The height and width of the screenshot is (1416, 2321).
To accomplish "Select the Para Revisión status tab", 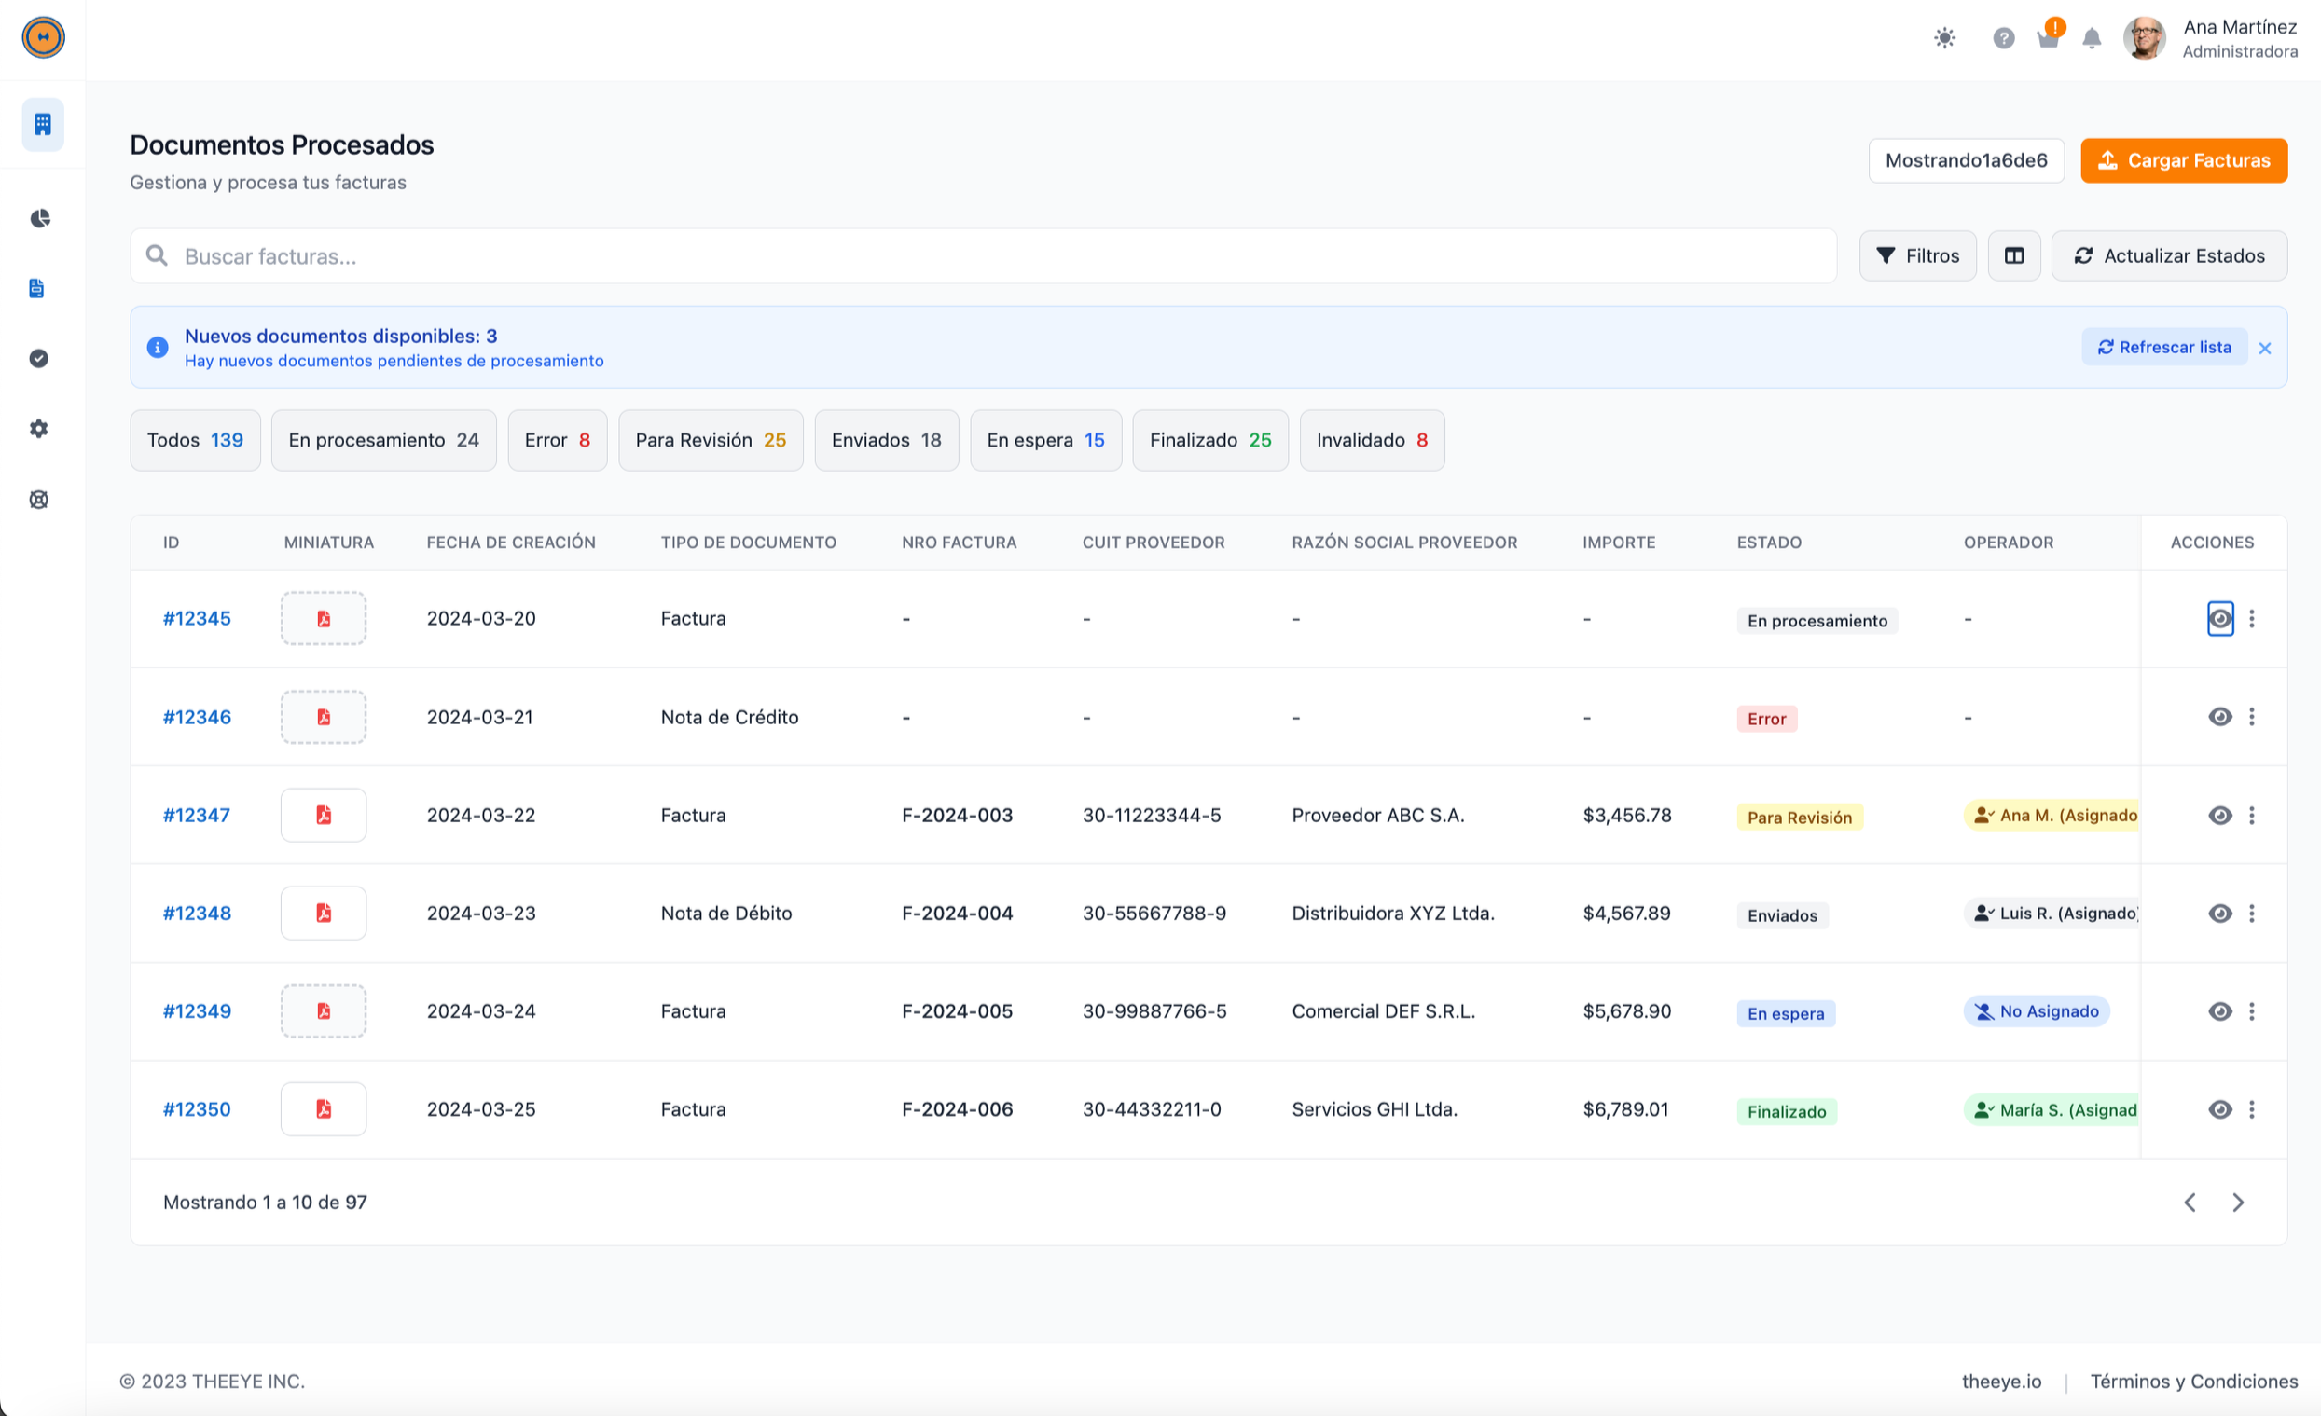I will pos(711,440).
